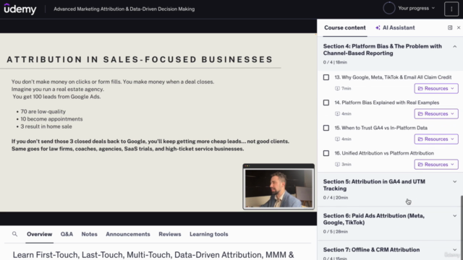Image resolution: width=463 pixels, height=260 pixels.
Task: Click the Udemy logo
Action: [x=20, y=9]
